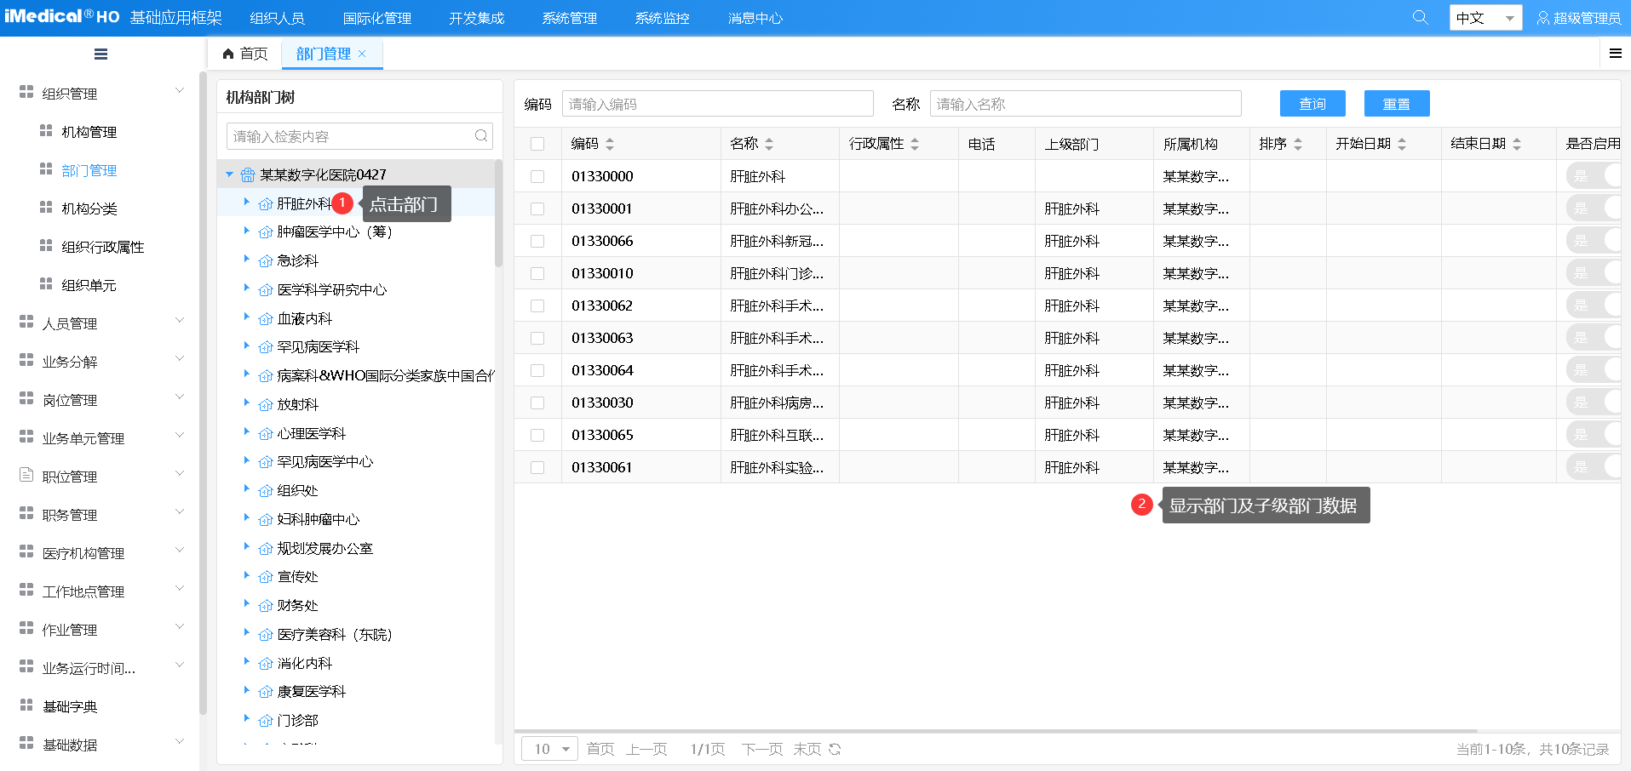Screen dimensions: 1631x771
Task: Click the 请输入编码 input field
Action: [717, 103]
